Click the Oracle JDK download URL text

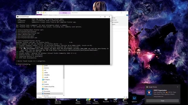click(x=75, y=50)
